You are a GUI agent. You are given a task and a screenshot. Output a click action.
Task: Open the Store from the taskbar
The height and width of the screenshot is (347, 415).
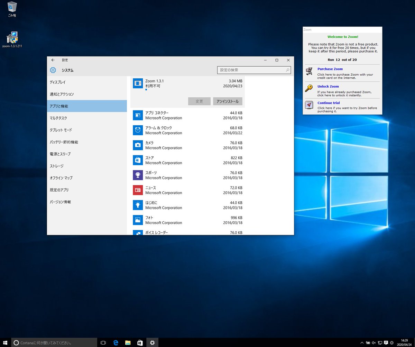[x=140, y=343]
